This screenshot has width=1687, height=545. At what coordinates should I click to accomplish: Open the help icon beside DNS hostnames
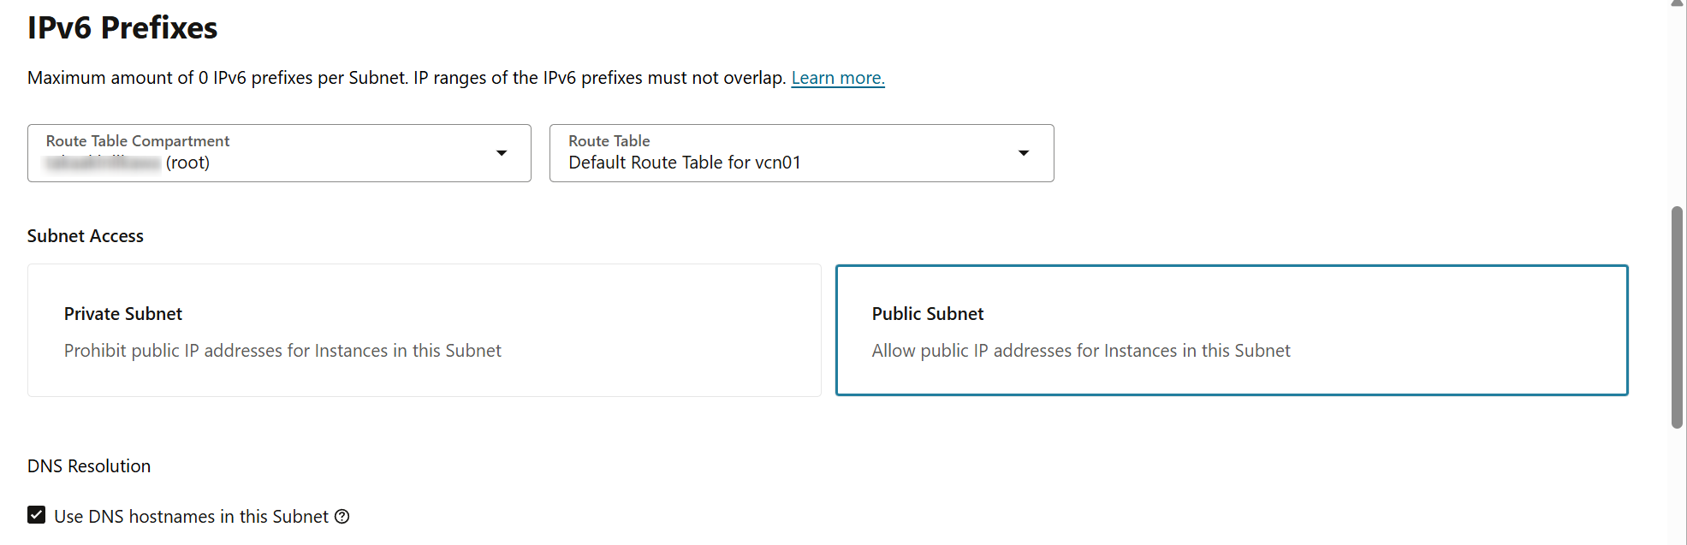342,517
